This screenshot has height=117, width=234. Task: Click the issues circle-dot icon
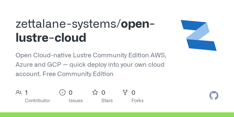point(62,93)
